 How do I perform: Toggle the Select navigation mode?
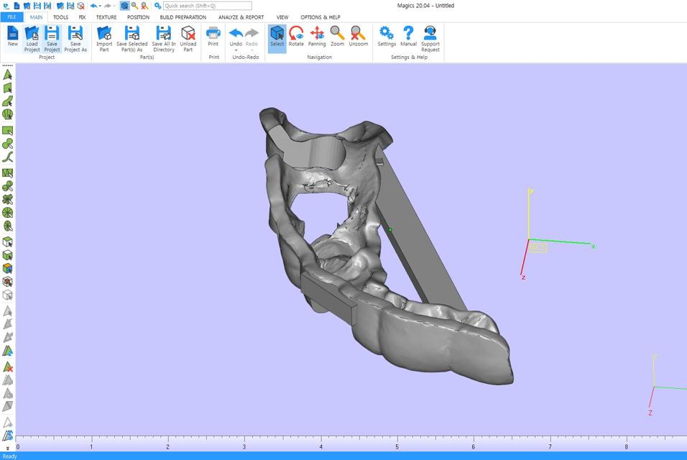(x=277, y=36)
